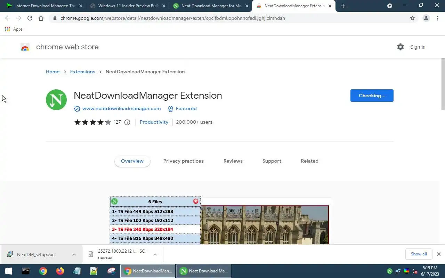Viewport: 445px width, 278px height.
Task: Switch to Privacy practices tab
Action: [184, 161]
